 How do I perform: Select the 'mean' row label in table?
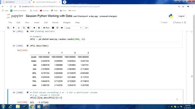point(34,61)
